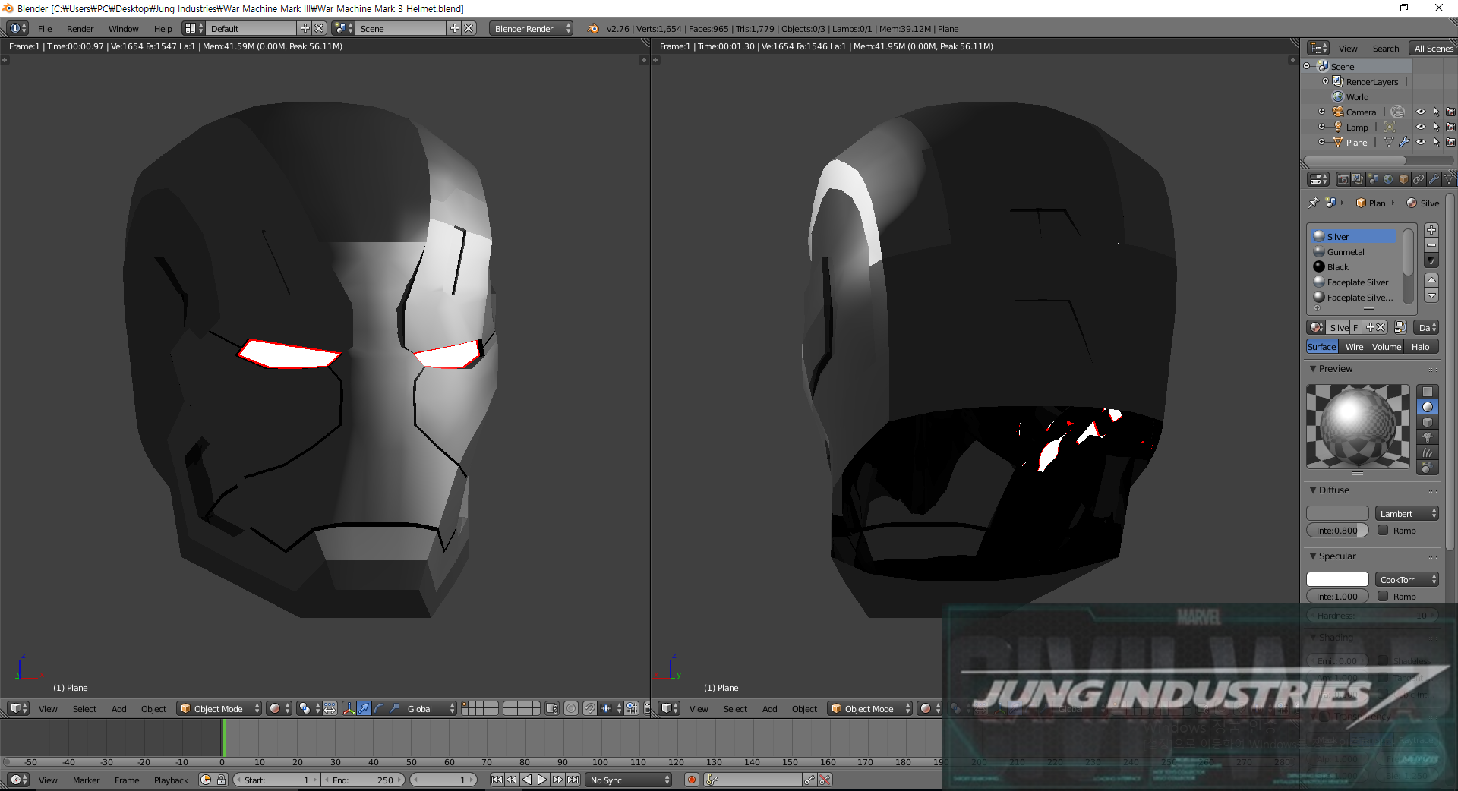
Task: Open the Render menu in top bar
Action: pos(80,28)
